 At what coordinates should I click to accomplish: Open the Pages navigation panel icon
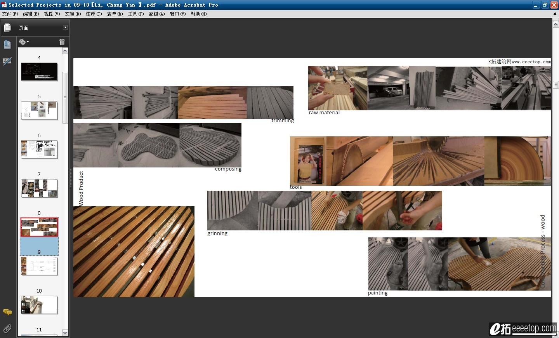coord(7,28)
